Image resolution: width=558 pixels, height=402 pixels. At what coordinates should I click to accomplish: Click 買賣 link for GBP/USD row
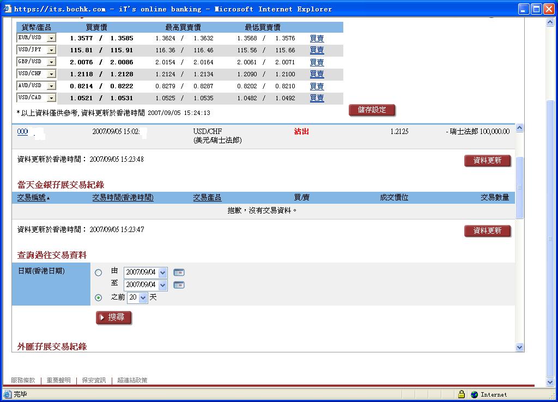click(x=317, y=62)
